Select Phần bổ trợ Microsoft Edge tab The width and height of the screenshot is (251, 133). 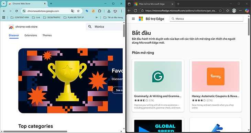click(152, 4)
